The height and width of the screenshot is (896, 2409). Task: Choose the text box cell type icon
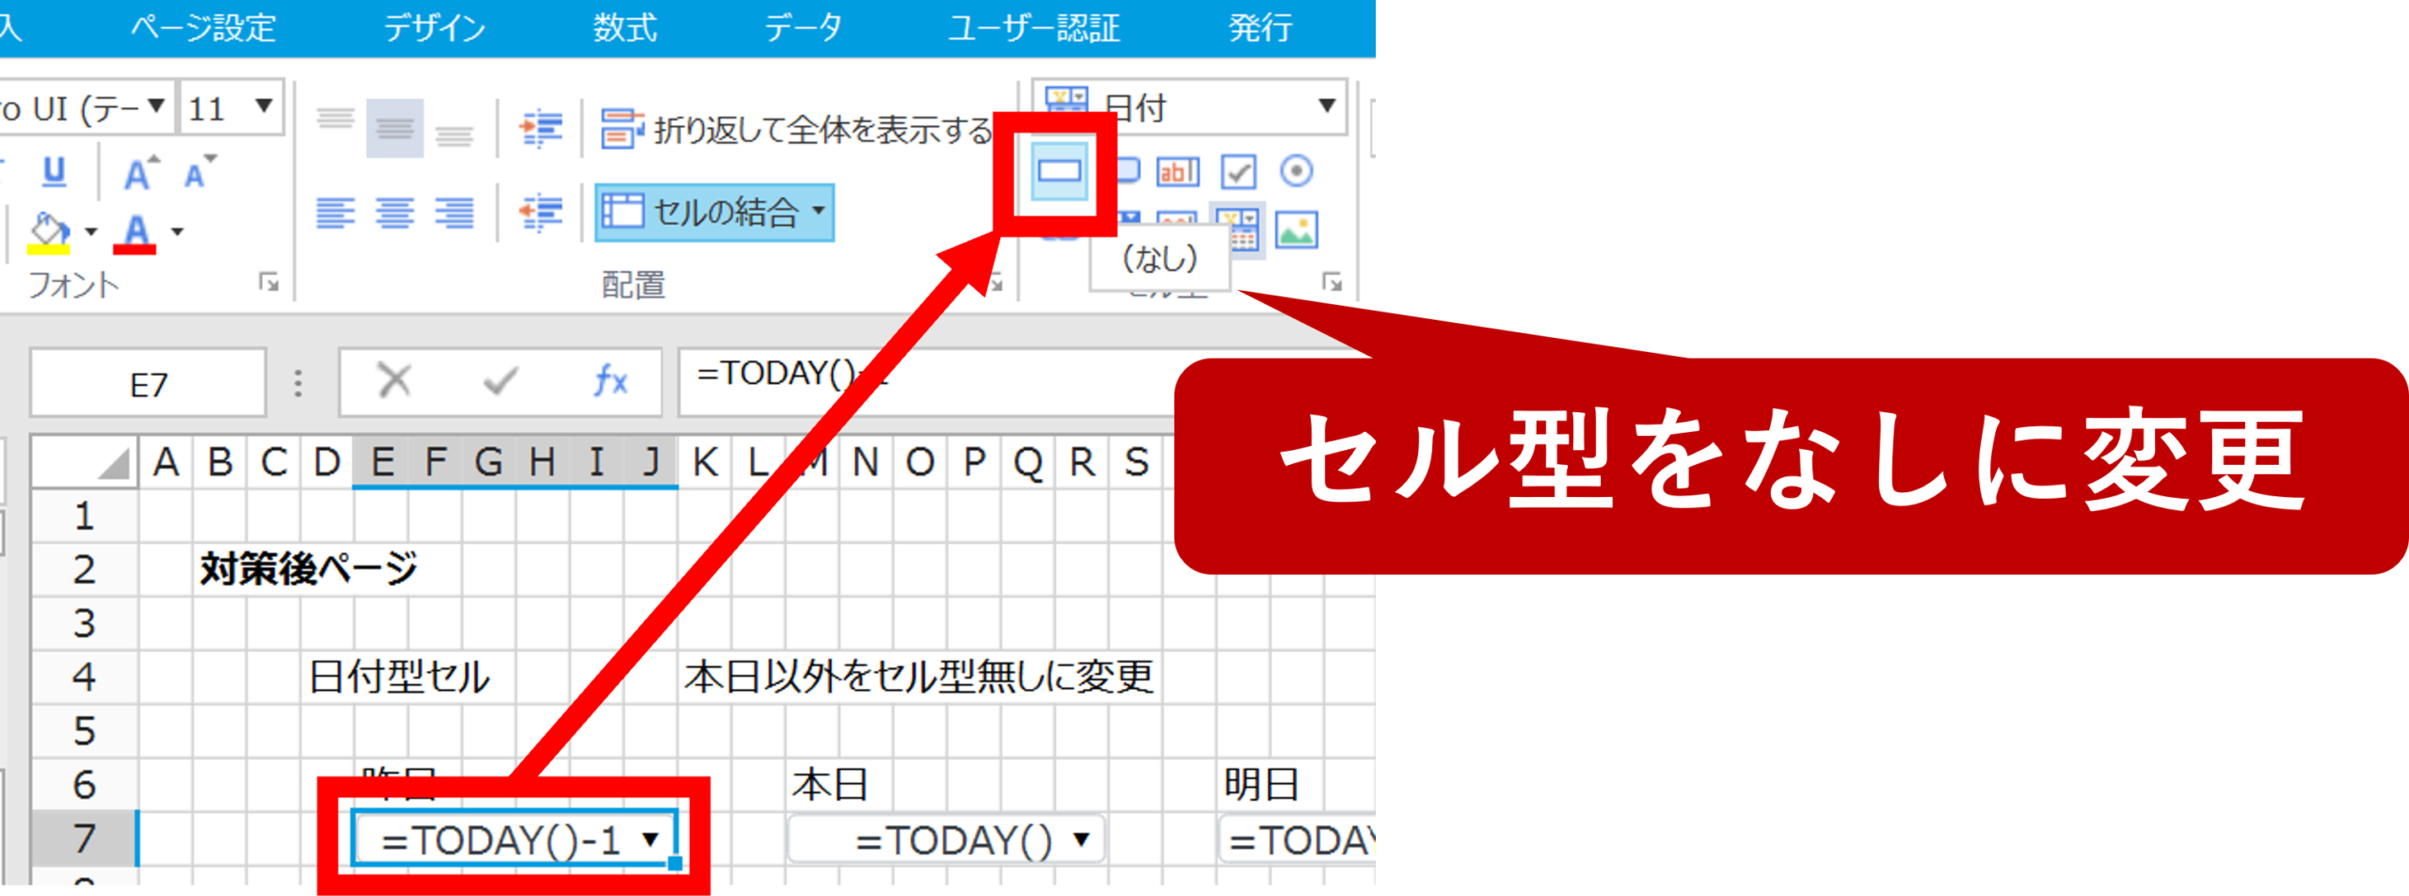(1177, 171)
